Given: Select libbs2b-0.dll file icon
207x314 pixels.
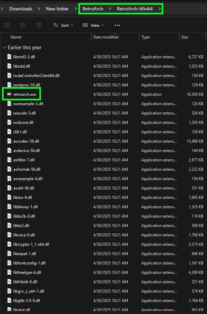Looking at the screenshot, I should 9,216.
